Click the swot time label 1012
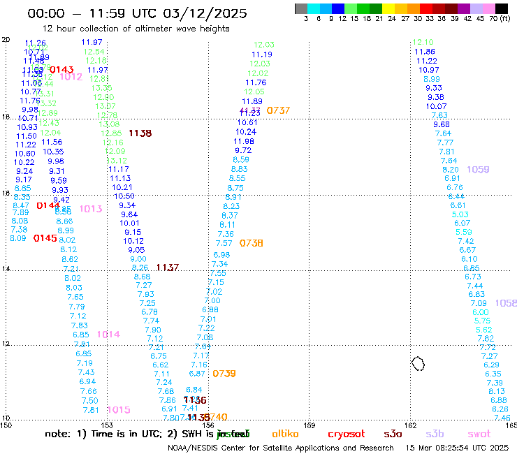 71,77
